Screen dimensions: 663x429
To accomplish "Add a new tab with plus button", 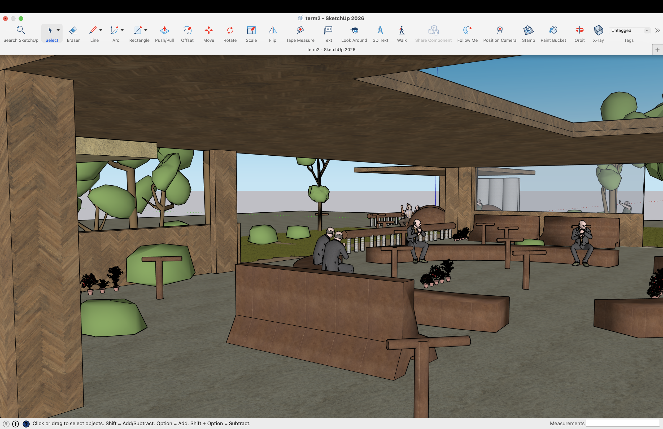I will click(x=657, y=50).
